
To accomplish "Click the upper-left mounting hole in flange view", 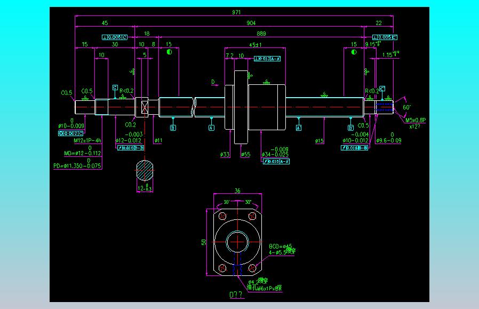I will [x=223, y=216].
